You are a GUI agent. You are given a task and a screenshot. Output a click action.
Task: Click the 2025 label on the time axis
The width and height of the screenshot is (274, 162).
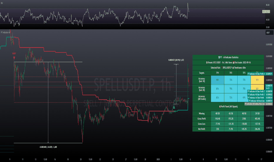(x=158, y=159)
